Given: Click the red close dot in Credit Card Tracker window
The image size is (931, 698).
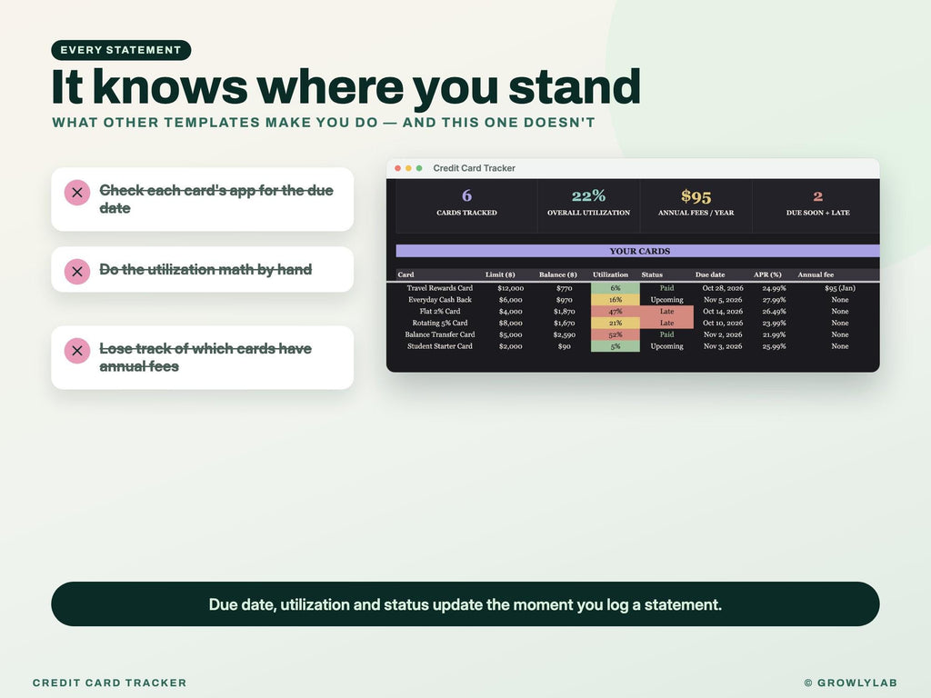Looking at the screenshot, I should point(398,168).
